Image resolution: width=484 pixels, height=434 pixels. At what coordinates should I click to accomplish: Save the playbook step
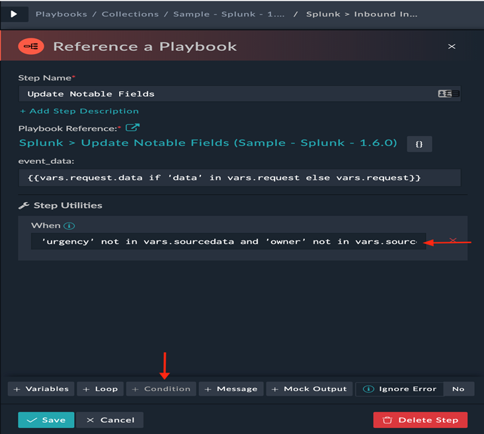tap(46, 420)
